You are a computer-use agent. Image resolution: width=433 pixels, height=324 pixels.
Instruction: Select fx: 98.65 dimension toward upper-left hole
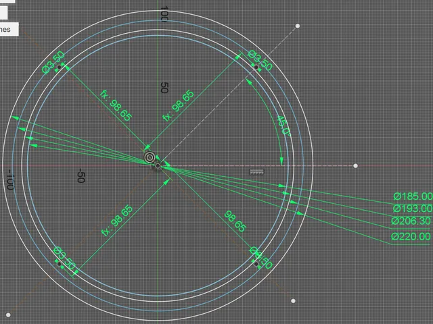pos(116,105)
